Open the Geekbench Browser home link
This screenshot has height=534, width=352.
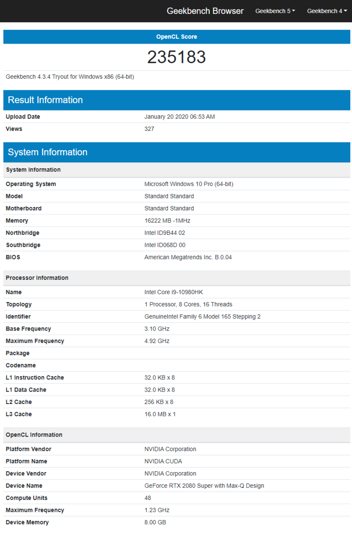pos(205,11)
